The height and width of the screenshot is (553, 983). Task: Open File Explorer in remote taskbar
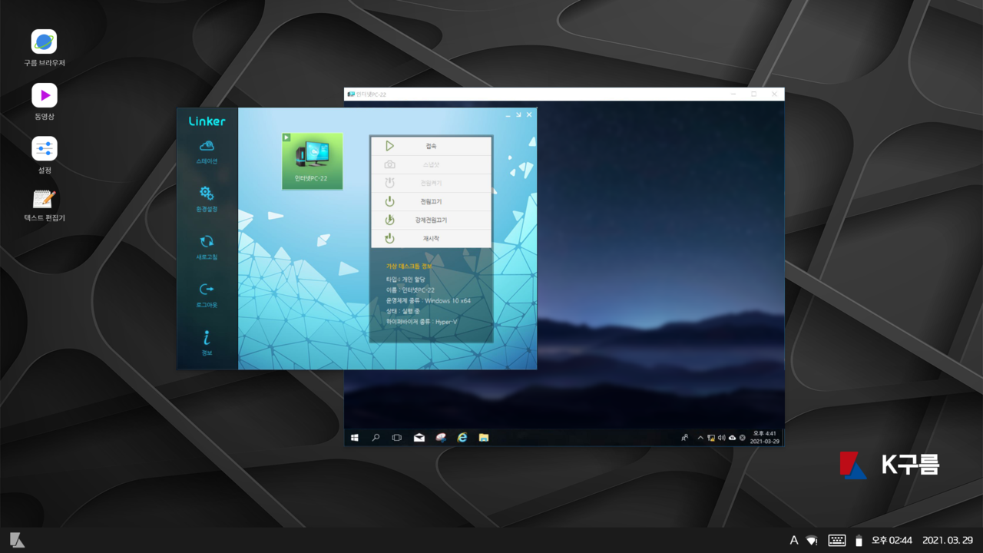pyautogui.click(x=484, y=438)
